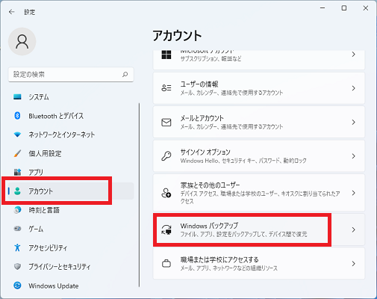
Task: Open the メールとアカウント title
Action: [202, 118]
